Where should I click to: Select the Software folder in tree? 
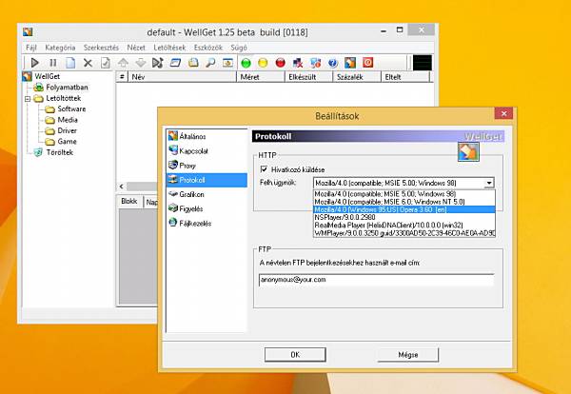pos(71,108)
